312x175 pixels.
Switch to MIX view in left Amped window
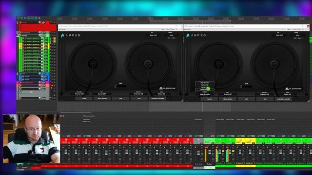pyautogui.click(x=139, y=99)
